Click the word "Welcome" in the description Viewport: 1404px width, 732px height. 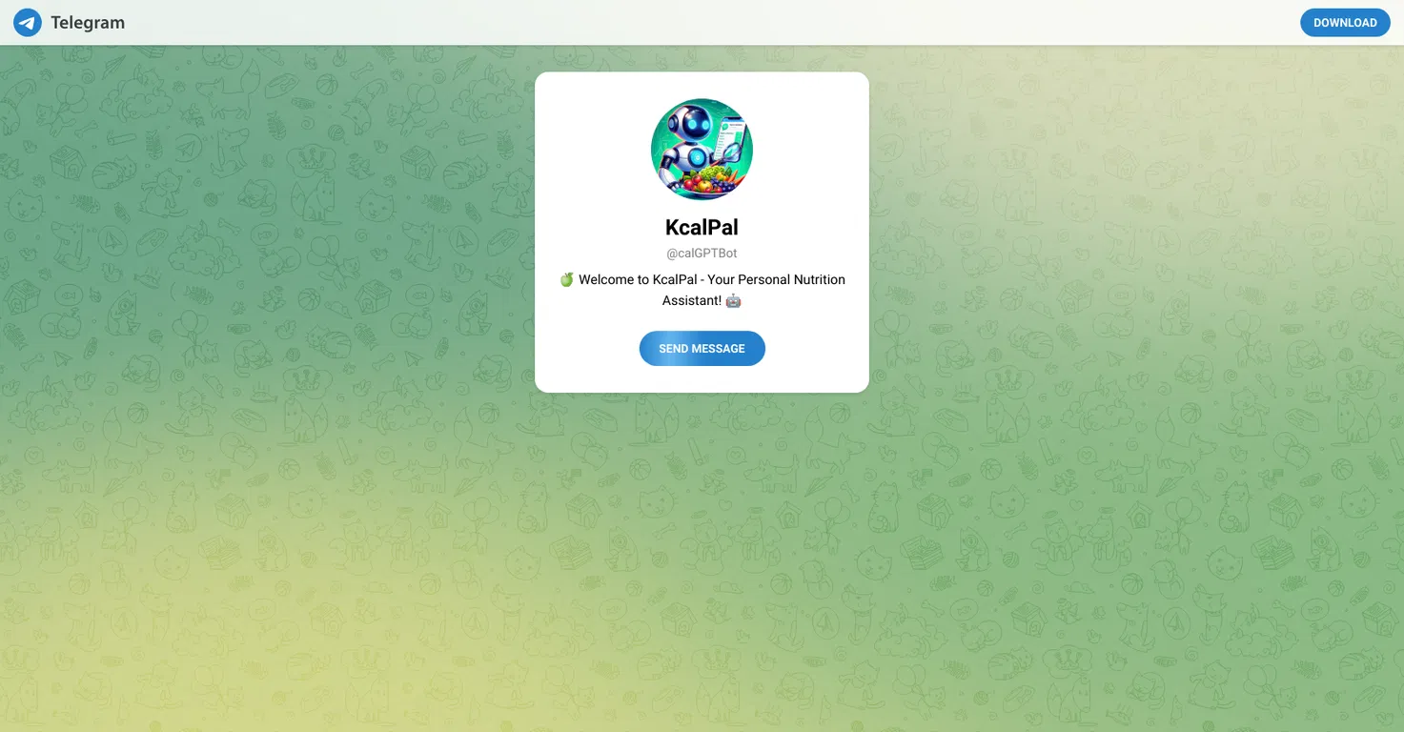(605, 279)
